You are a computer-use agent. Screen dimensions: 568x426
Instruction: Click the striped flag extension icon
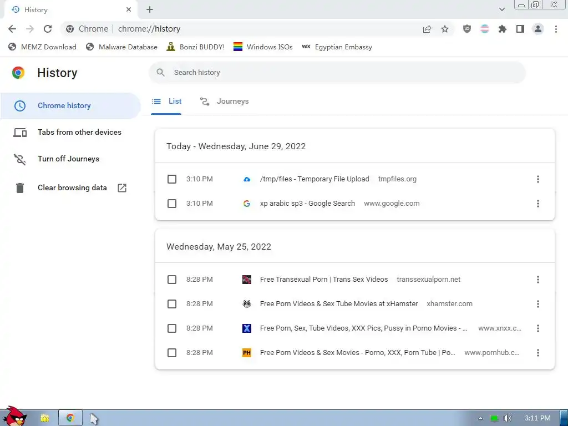(485, 29)
